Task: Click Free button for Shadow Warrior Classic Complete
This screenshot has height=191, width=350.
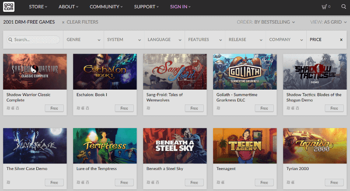Action: tap(54, 108)
